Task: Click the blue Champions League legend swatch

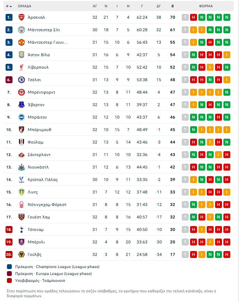Action: tap(9, 267)
